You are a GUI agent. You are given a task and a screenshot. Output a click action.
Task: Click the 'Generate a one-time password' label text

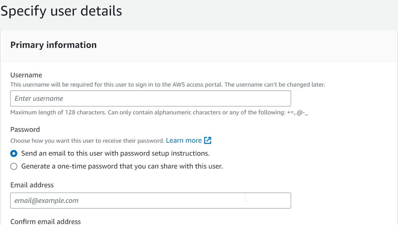pyautogui.click(x=122, y=166)
